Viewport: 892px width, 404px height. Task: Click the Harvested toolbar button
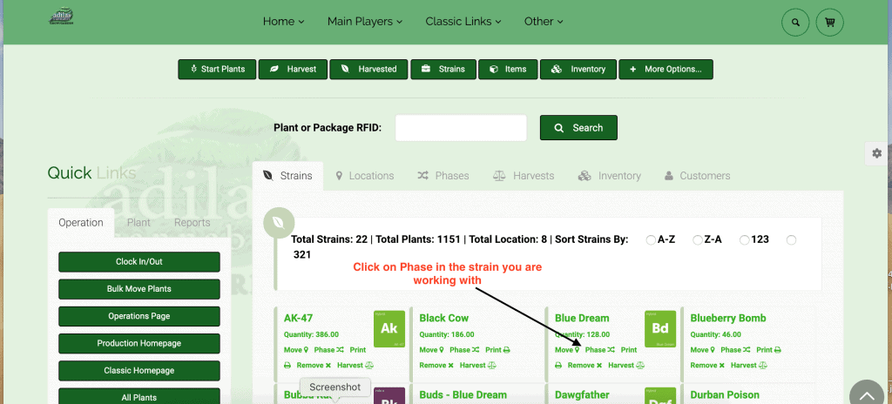tap(368, 70)
